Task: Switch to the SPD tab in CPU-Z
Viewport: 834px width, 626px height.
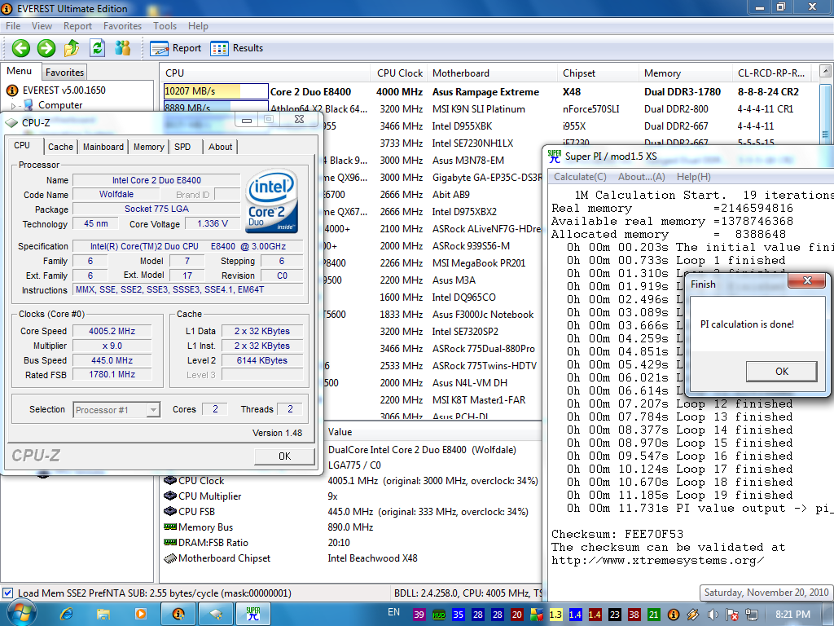Action: point(182,147)
